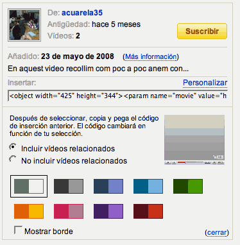The height and width of the screenshot is (245, 240).
Task: Choose the crimson and pink color swatch
Action: [x=69, y=211]
